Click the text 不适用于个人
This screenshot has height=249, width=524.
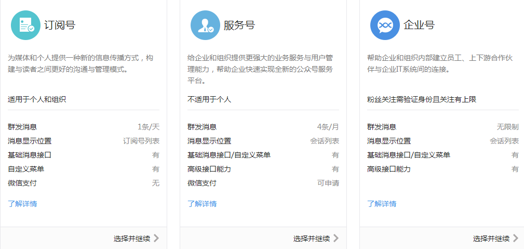209,99
